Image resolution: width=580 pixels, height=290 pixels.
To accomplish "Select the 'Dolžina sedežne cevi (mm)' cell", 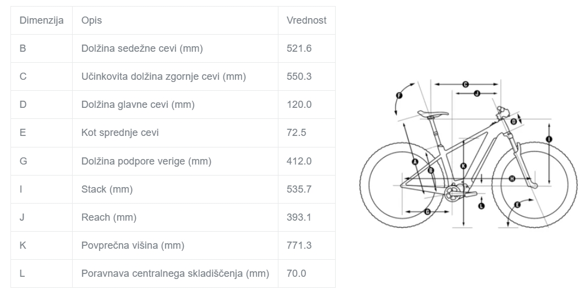I will coord(142,48).
